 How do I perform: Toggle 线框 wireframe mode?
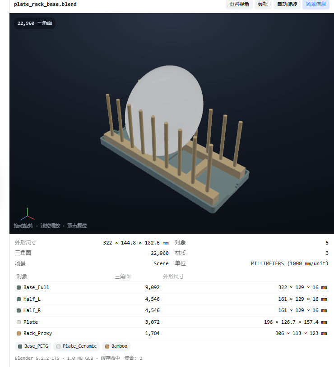[x=263, y=4]
